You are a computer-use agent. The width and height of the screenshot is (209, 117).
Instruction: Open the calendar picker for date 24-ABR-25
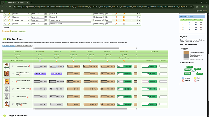coord(46,20)
